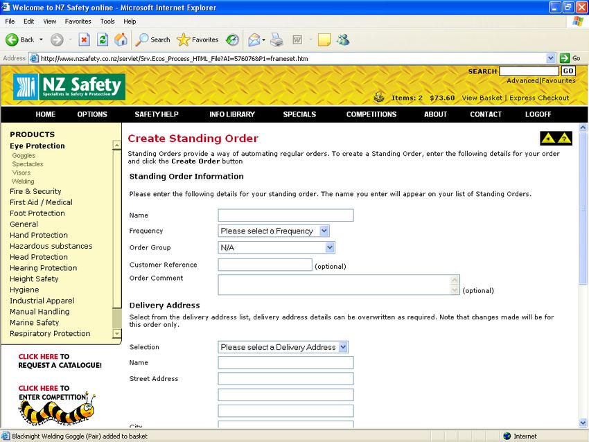
Task: Select the Hearing Protection category
Action: (43, 267)
